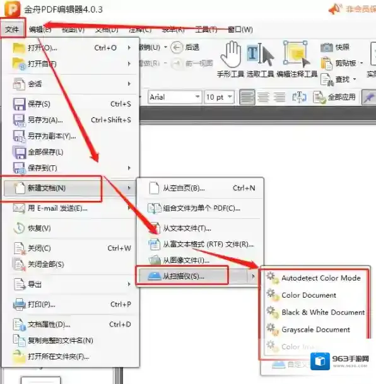Align text center in formatting bar

pyautogui.click(x=263, y=97)
